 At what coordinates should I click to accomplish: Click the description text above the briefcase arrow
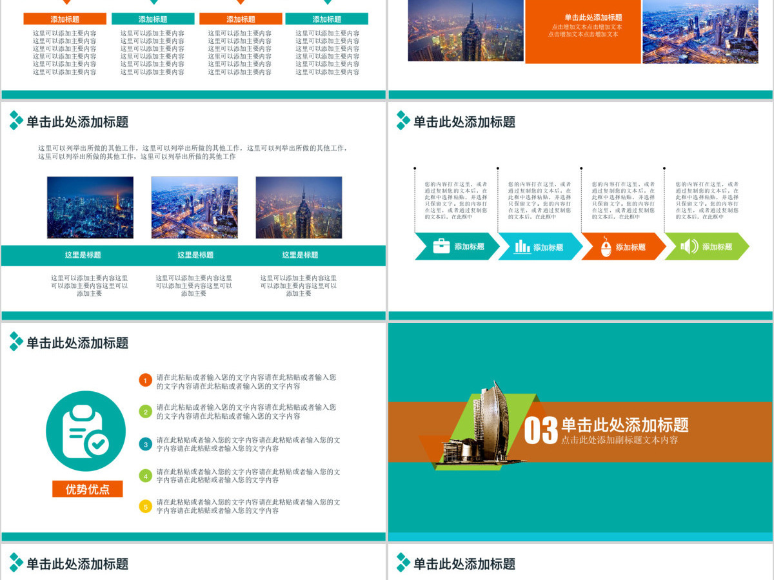[456, 200]
